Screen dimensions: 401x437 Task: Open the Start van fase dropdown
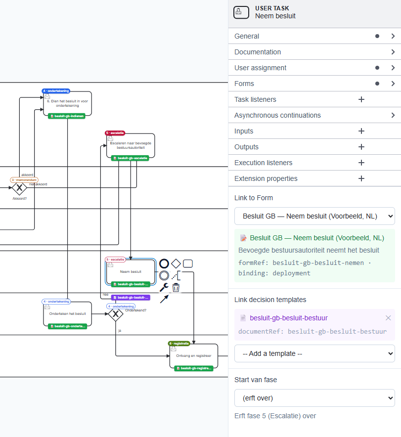(314, 398)
